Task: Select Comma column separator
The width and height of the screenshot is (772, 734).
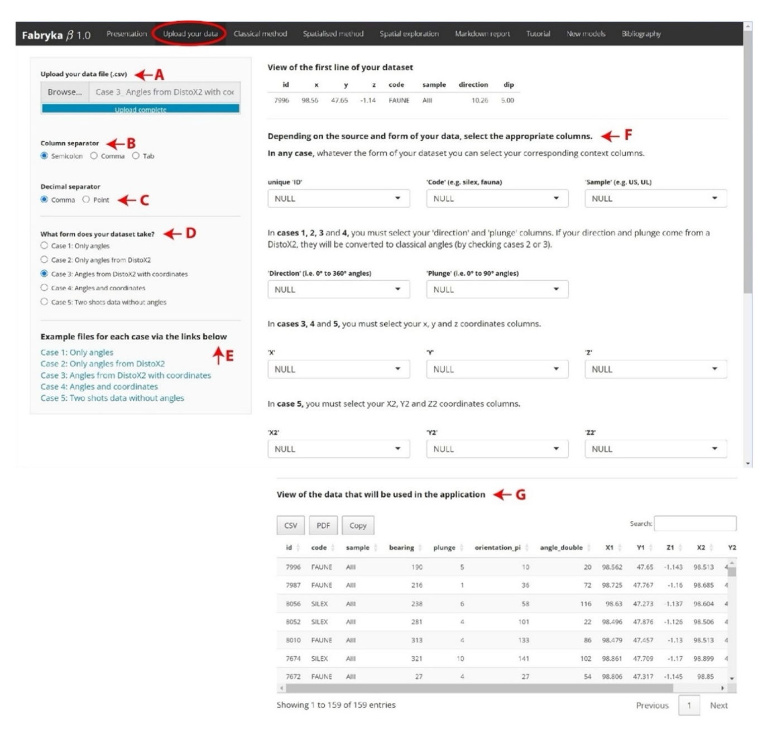Action: pos(94,156)
